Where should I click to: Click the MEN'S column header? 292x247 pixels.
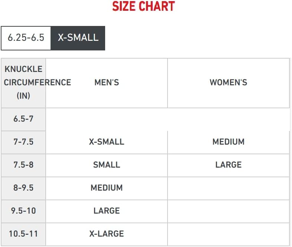[x=107, y=83]
